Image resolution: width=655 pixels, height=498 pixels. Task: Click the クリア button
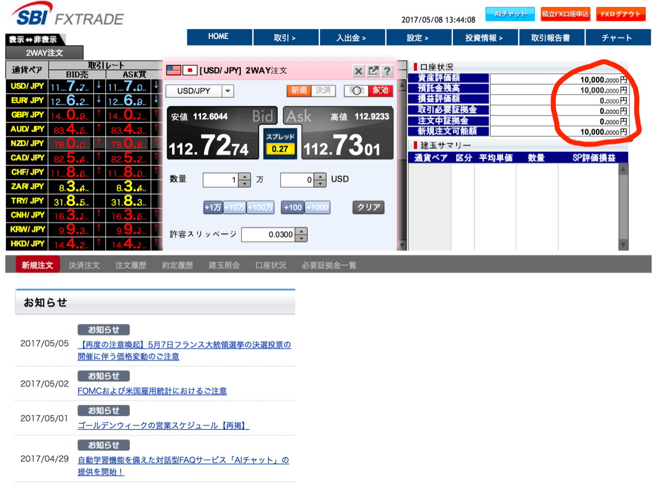pyautogui.click(x=369, y=207)
